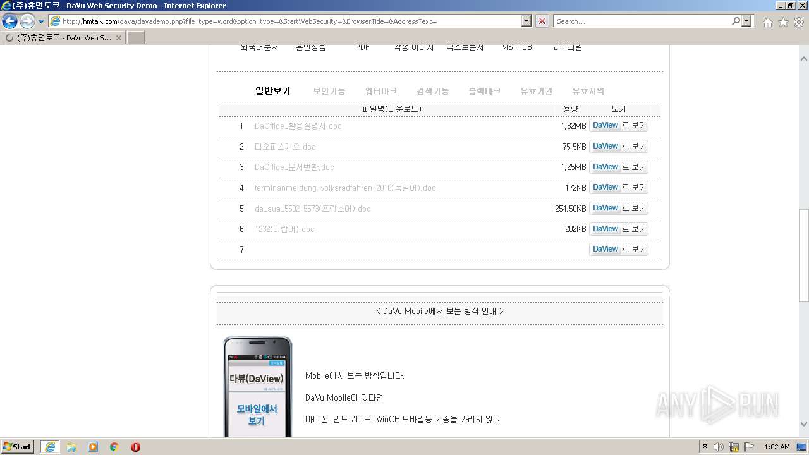
Task: Select the DaVu Web Security browser tab
Action: pos(63,37)
